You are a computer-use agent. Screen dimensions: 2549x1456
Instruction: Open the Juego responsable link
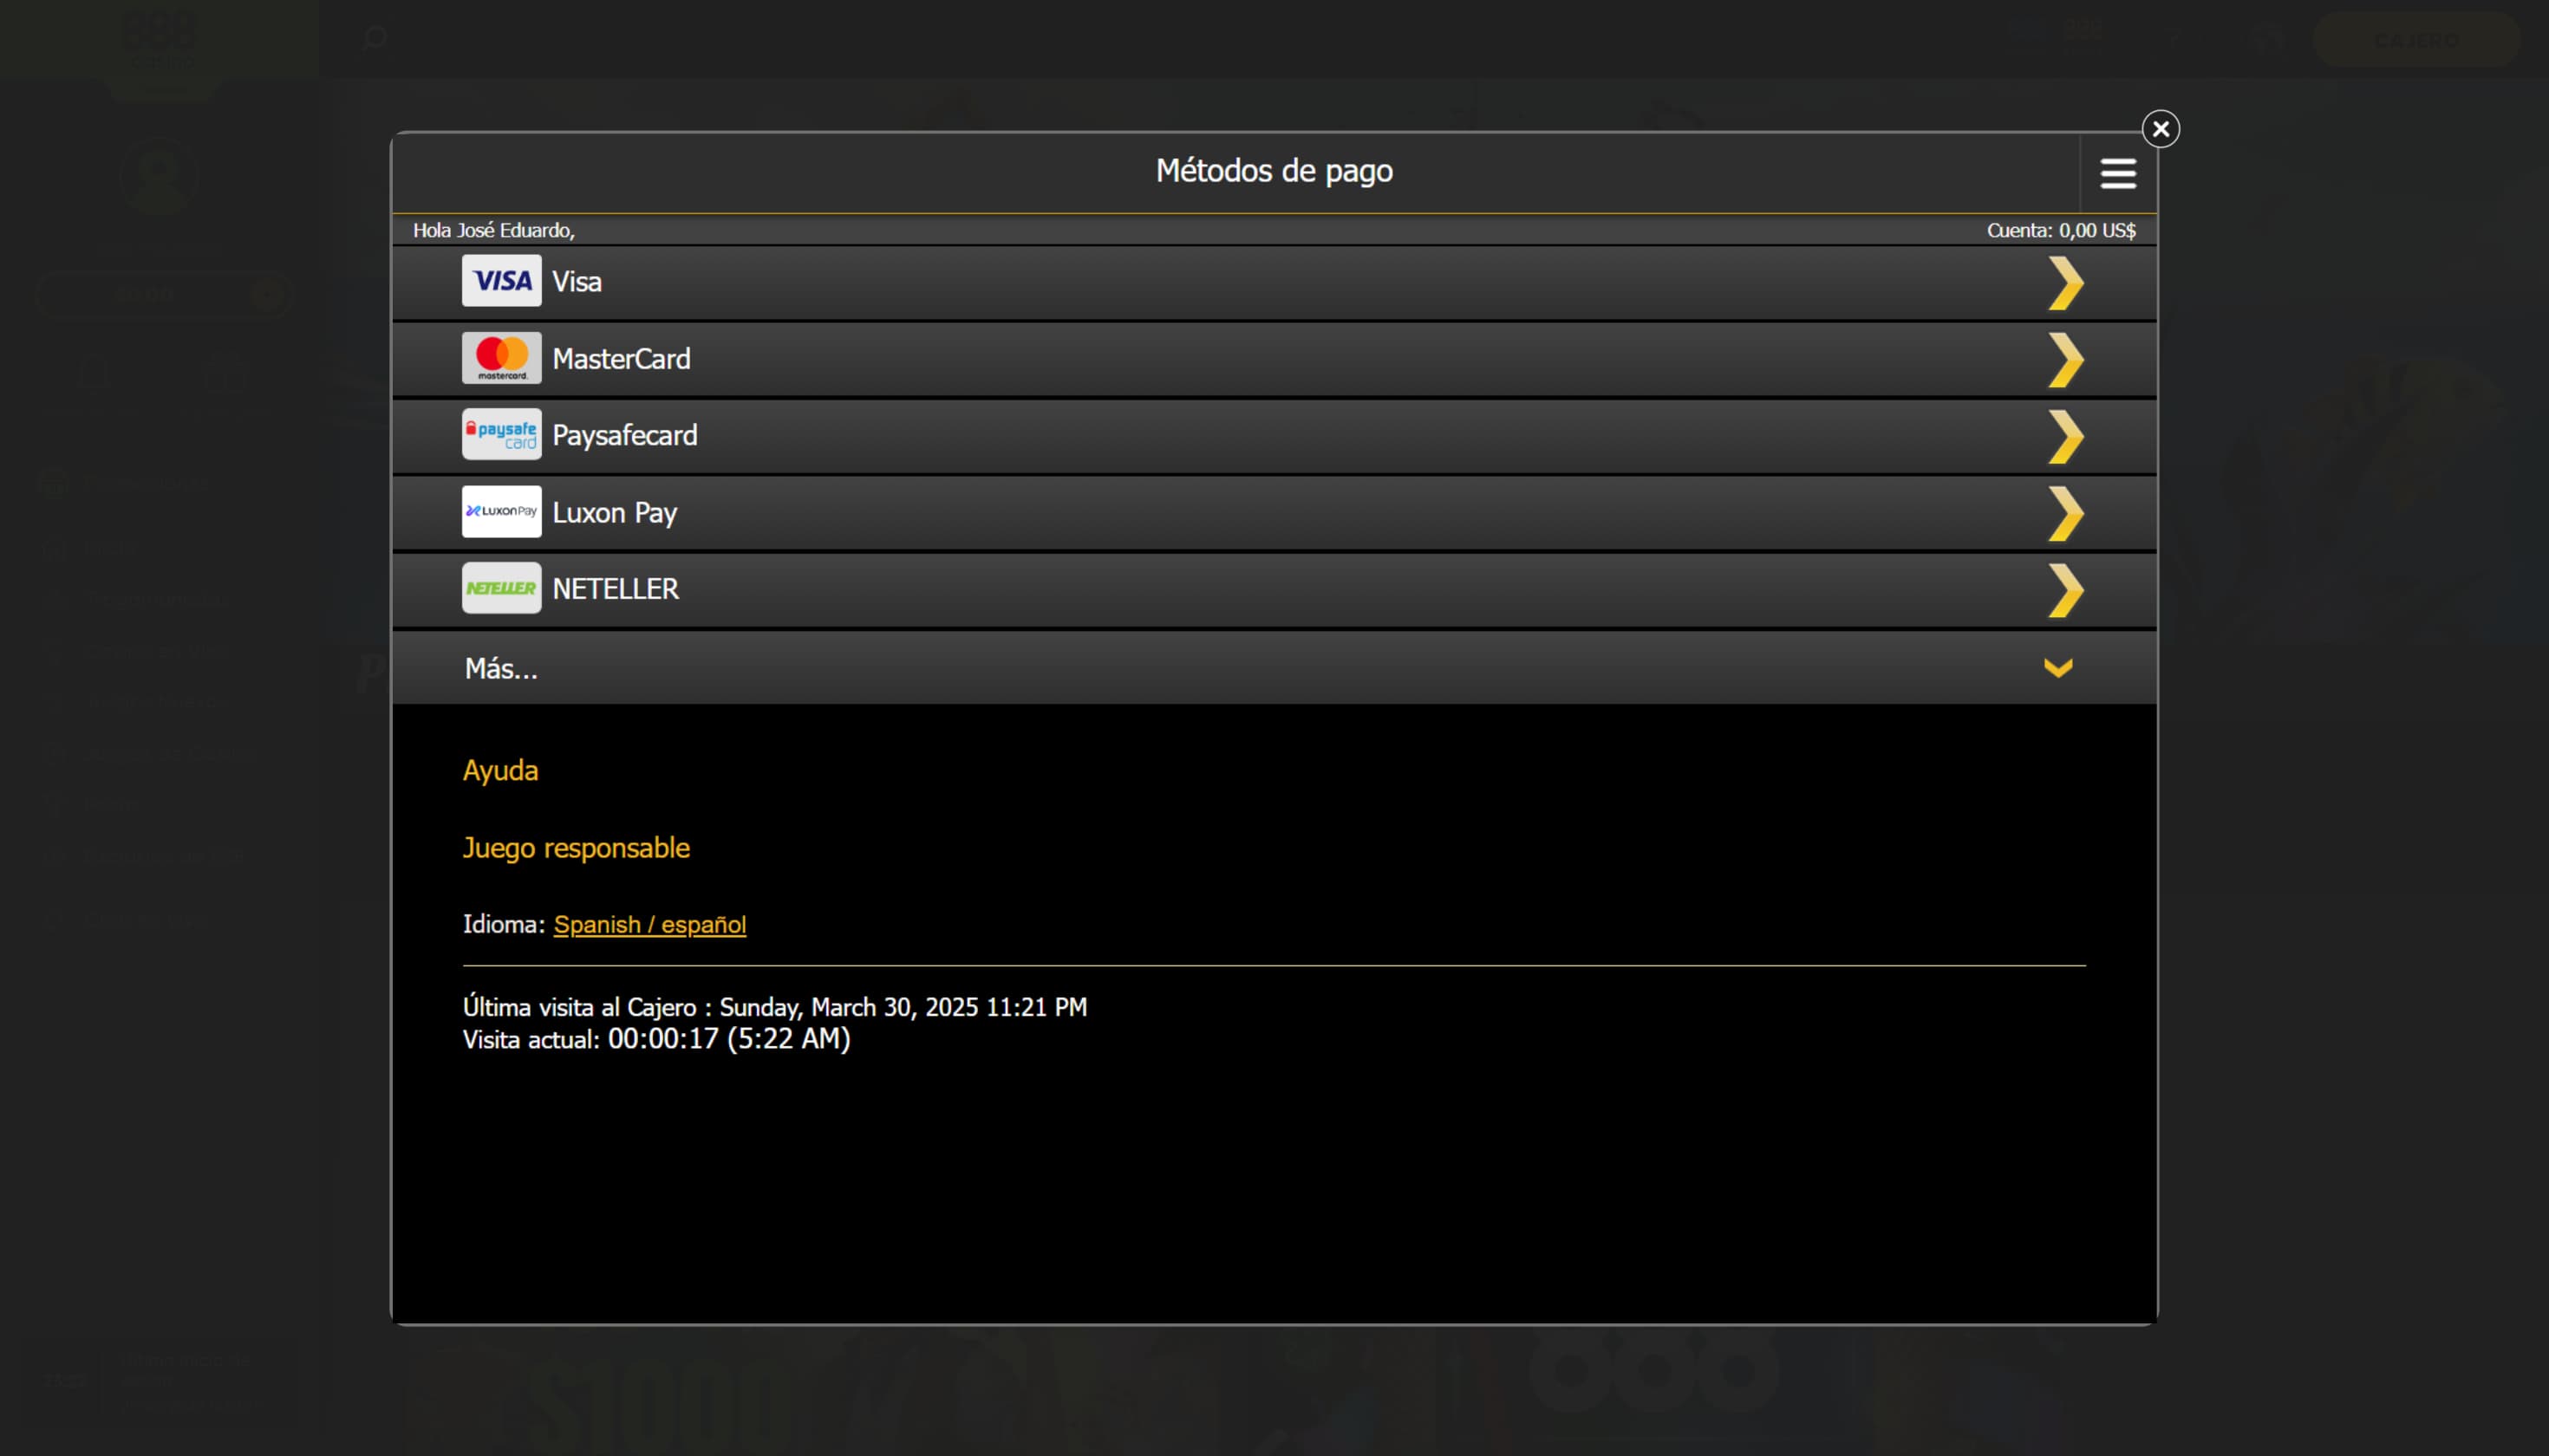[x=575, y=848]
